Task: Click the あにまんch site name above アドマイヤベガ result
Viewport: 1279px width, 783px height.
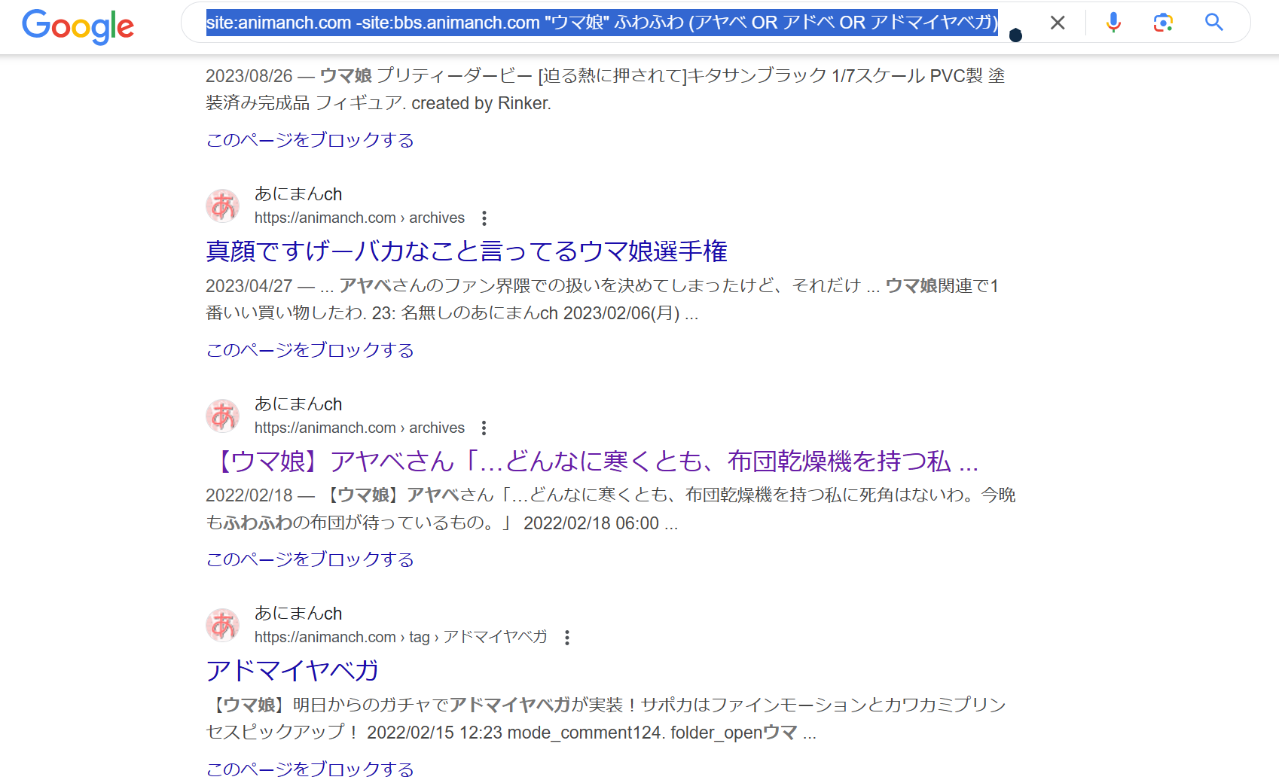Action: (298, 614)
